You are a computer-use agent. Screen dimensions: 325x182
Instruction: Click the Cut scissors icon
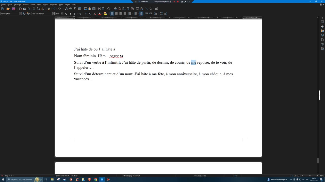(x=34, y=9)
